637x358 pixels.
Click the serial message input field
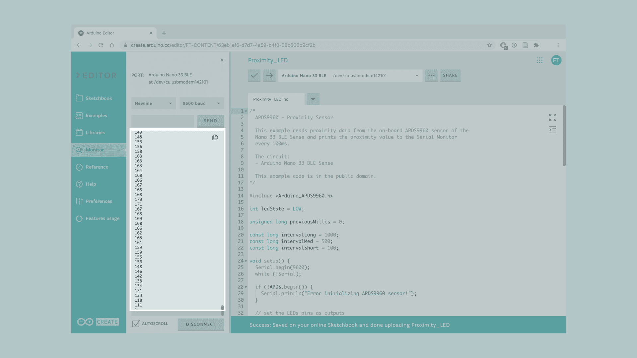(x=162, y=121)
